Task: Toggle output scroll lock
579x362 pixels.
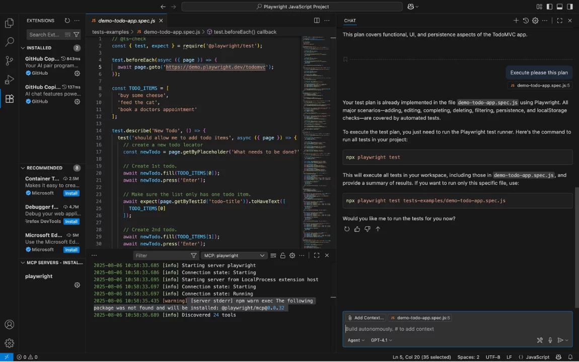Action: [x=282, y=255]
